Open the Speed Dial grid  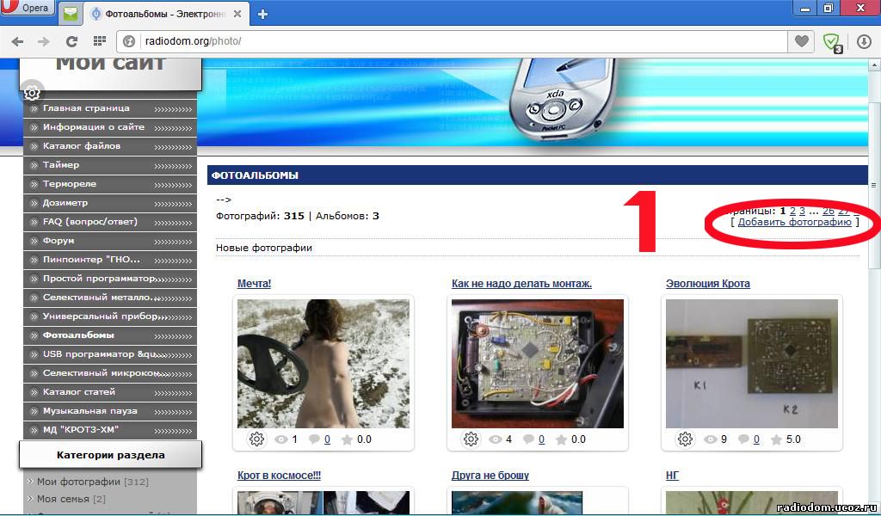[x=100, y=41]
